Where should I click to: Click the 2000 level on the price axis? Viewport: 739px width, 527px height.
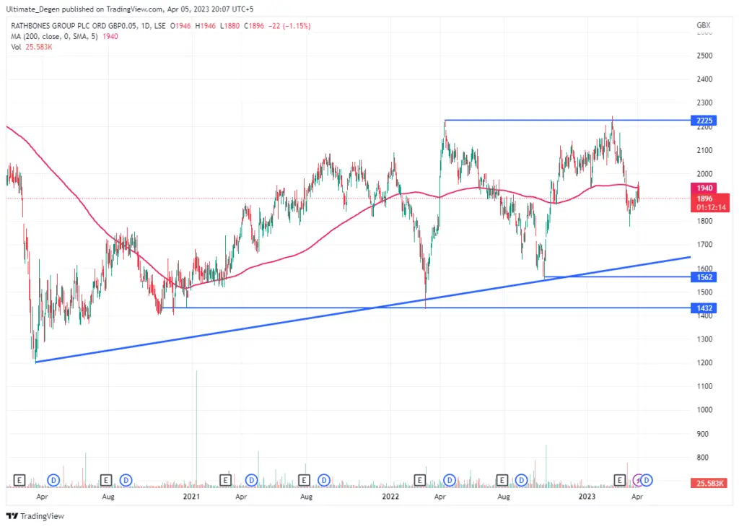coord(704,174)
